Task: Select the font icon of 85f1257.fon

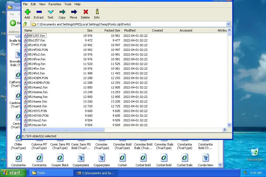Action: pos(25,36)
